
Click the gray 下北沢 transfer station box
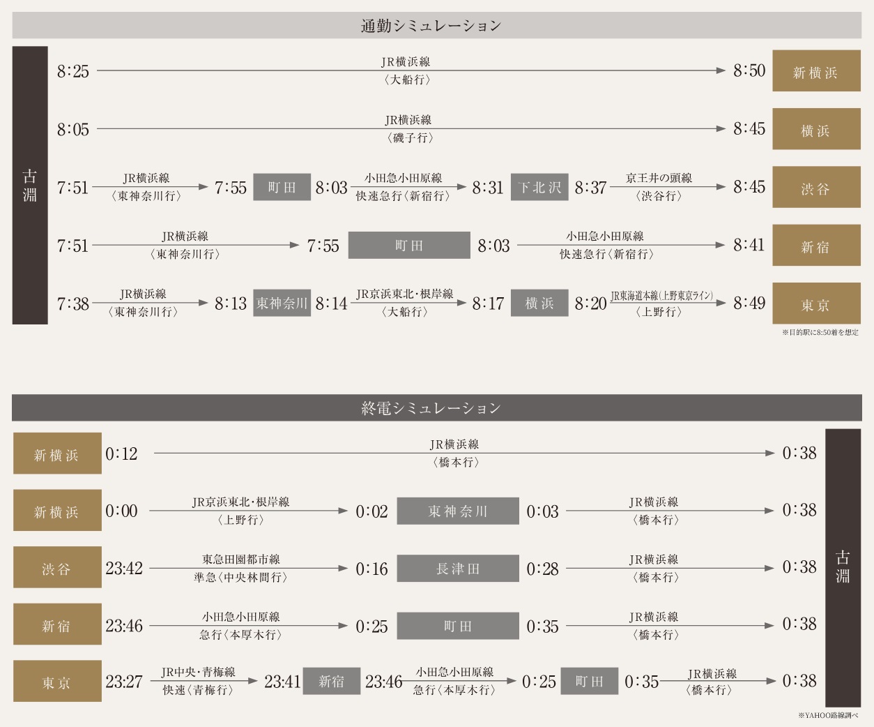[x=539, y=188]
